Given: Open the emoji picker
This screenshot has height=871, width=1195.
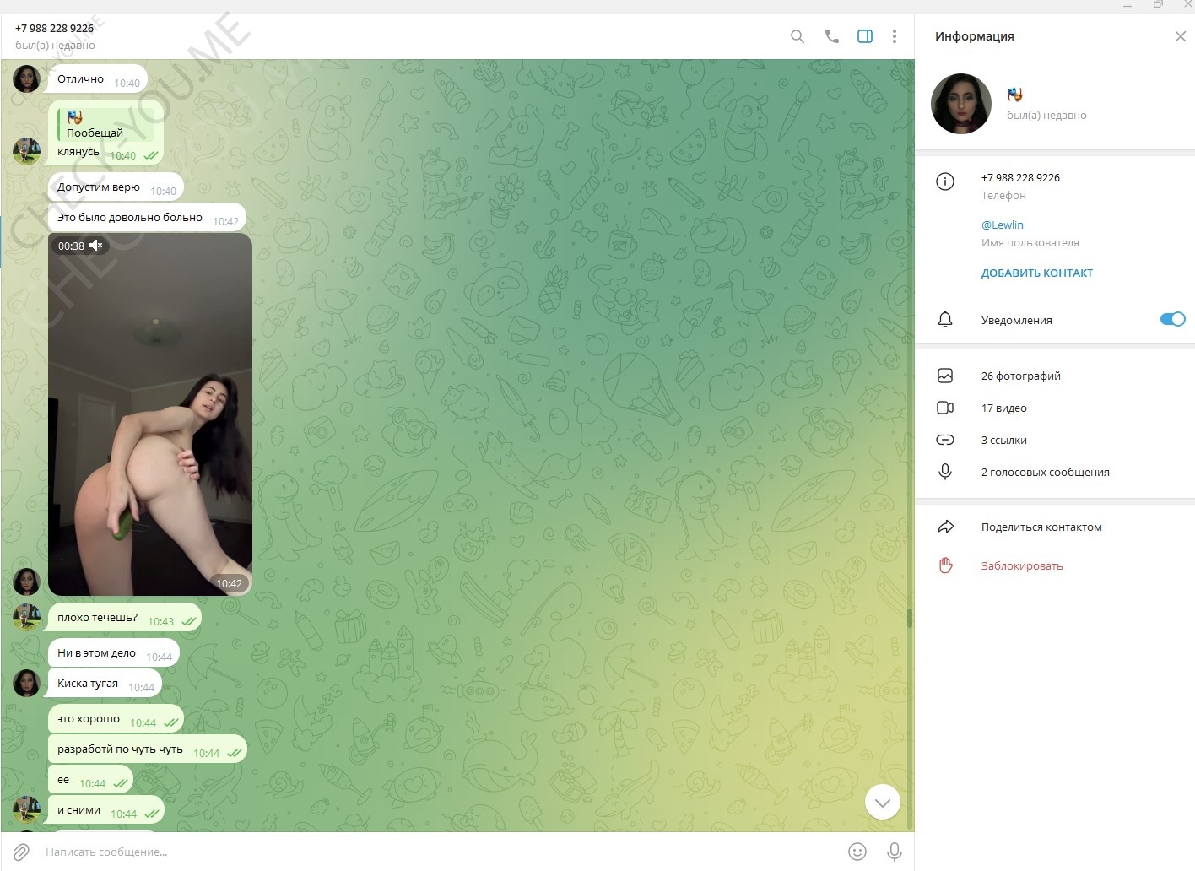Looking at the screenshot, I should (857, 852).
